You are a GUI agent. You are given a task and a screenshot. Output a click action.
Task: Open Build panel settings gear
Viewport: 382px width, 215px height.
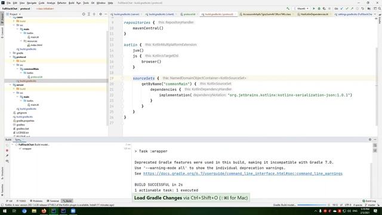click(x=370, y=139)
